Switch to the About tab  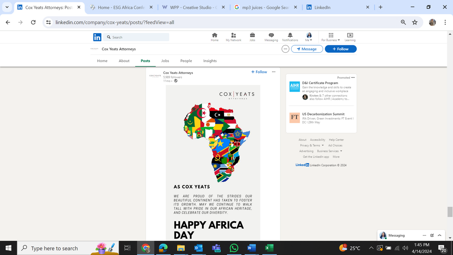point(124,61)
